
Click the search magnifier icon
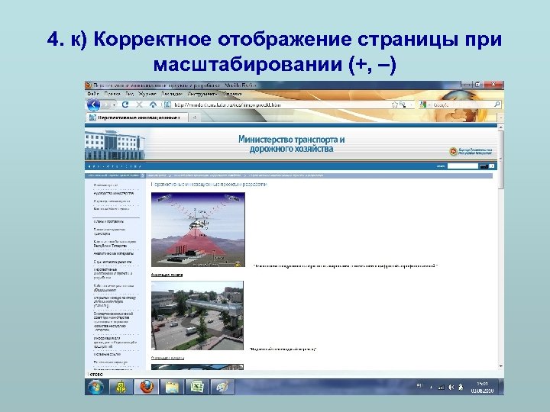pyautogui.click(x=497, y=104)
